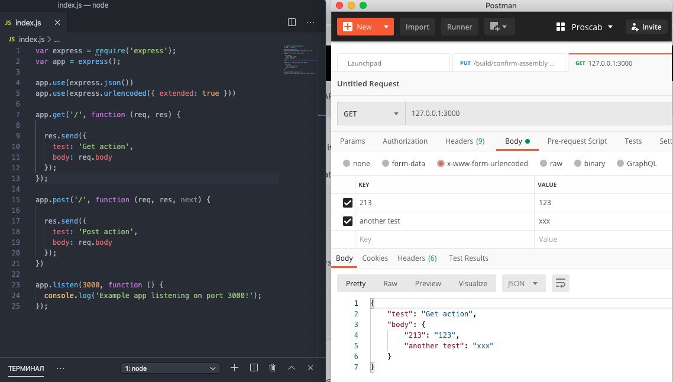Open new window icon dropdown
The image size is (673, 382).
(499, 27)
